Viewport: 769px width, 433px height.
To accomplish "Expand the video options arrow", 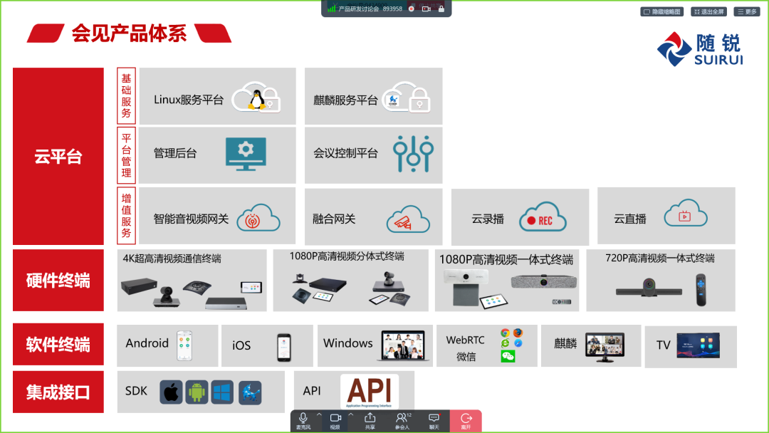I will coord(351,415).
